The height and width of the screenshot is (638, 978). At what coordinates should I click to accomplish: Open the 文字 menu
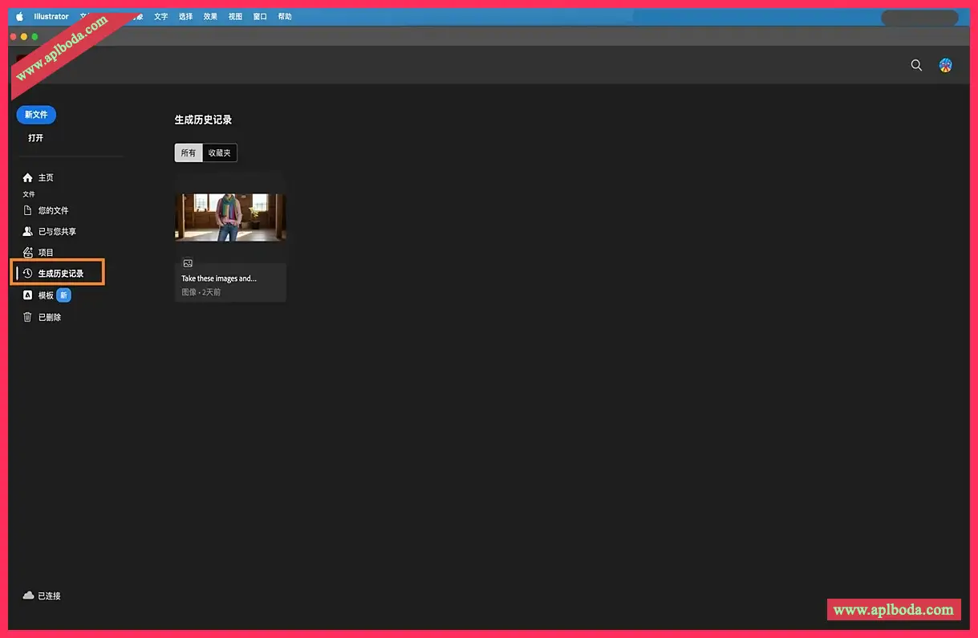click(161, 16)
